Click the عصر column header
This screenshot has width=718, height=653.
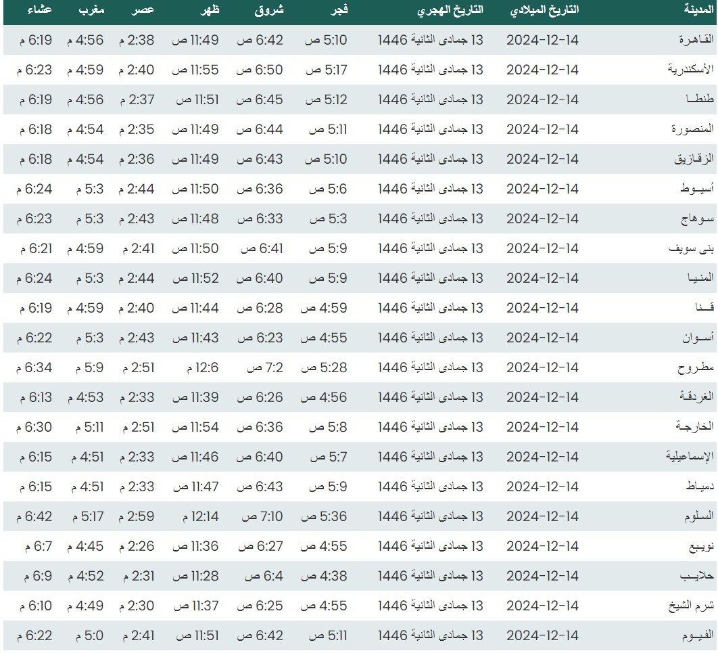point(143,10)
